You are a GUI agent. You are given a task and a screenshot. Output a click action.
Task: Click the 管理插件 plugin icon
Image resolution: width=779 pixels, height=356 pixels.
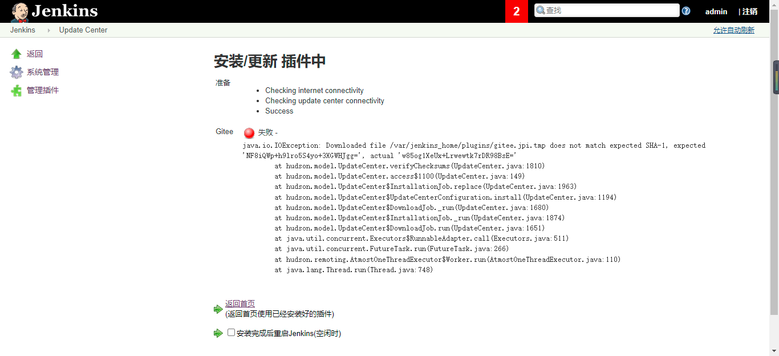click(15, 90)
